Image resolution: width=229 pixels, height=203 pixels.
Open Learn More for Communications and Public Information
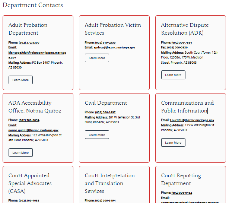(173, 143)
